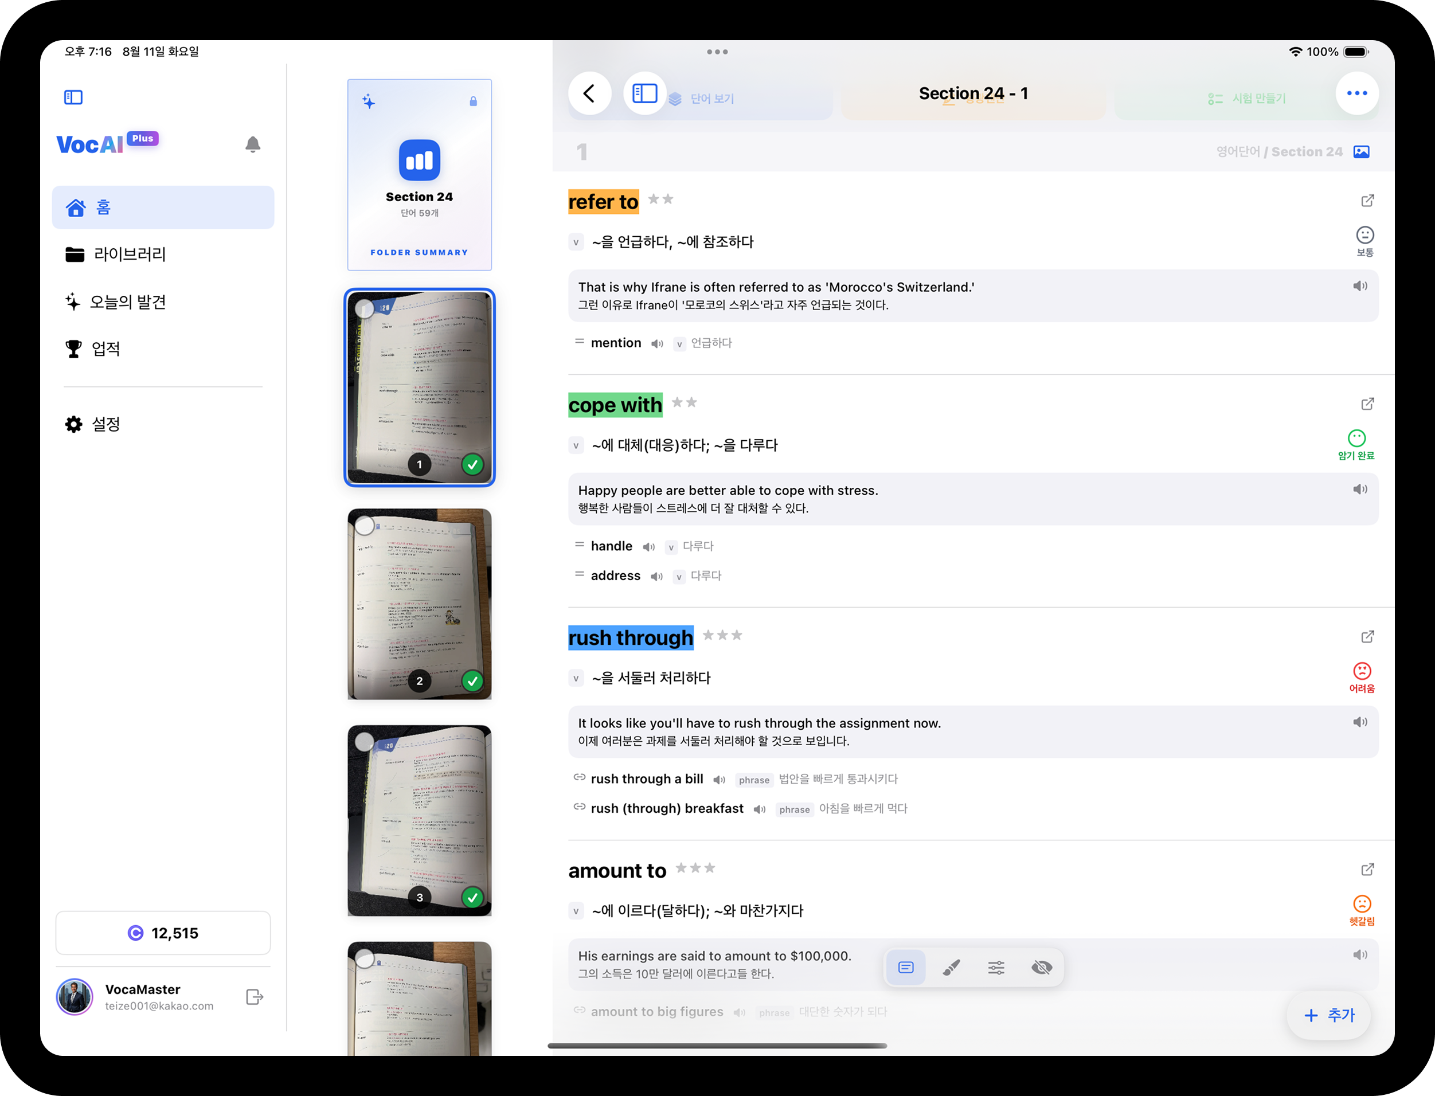Open 라이브러리 in sidebar

(x=162, y=255)
